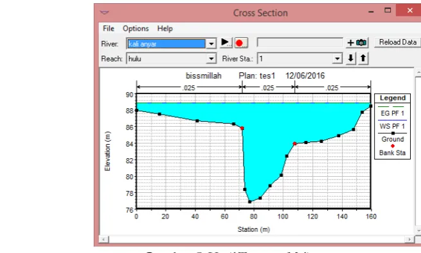Click the date 12/06/2016 label
The height and width of the screenshot is (253, 421).
[305, 76]
